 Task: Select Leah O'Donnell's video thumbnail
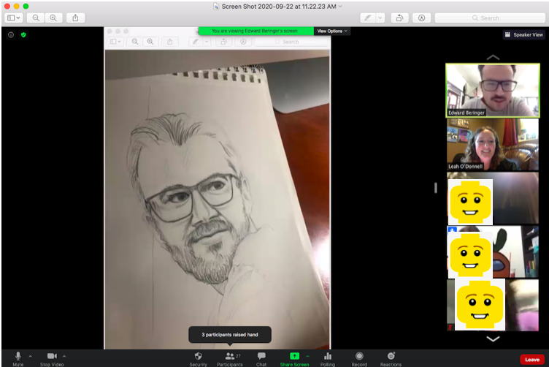tap(493, 145)
